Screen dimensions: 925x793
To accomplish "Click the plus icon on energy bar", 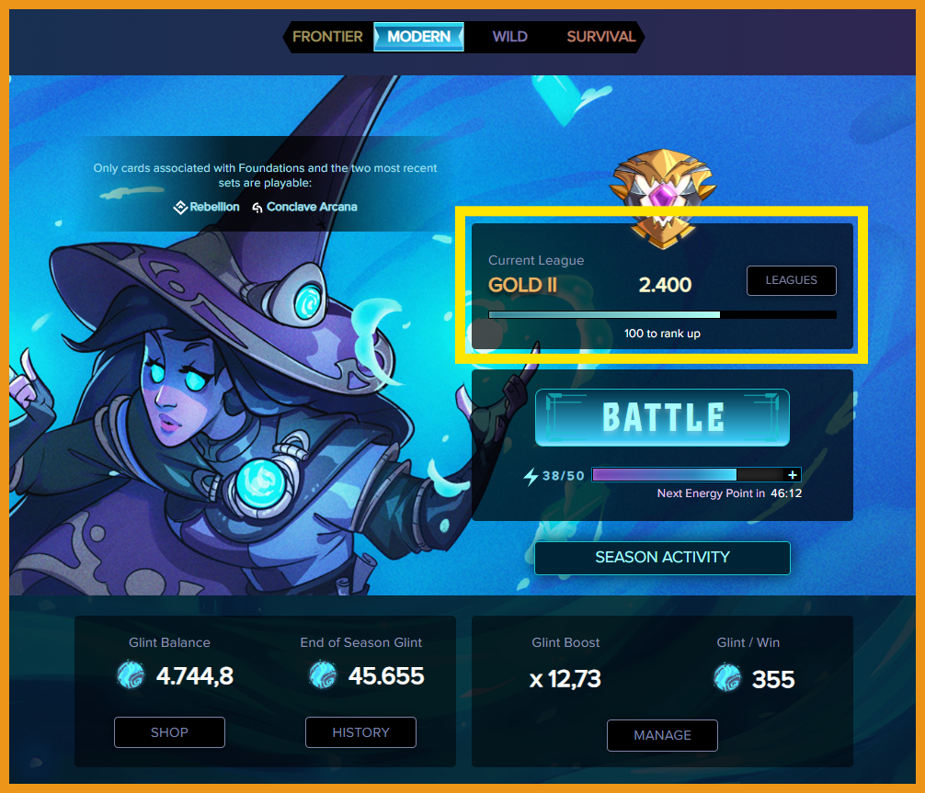I will coord(793,475).
